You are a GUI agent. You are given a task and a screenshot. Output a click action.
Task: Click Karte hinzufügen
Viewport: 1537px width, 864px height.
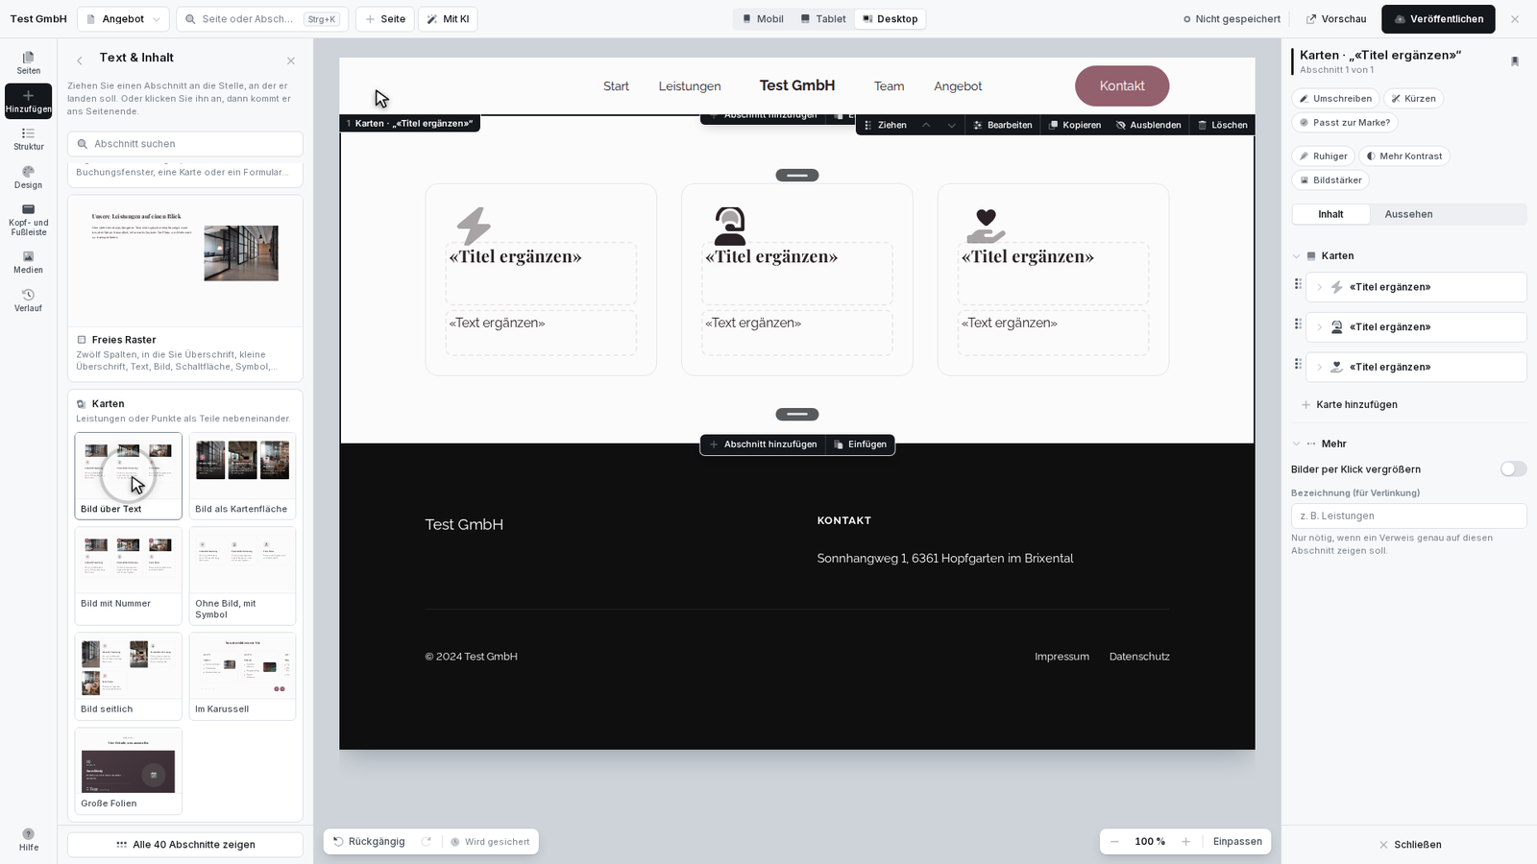1349,405
